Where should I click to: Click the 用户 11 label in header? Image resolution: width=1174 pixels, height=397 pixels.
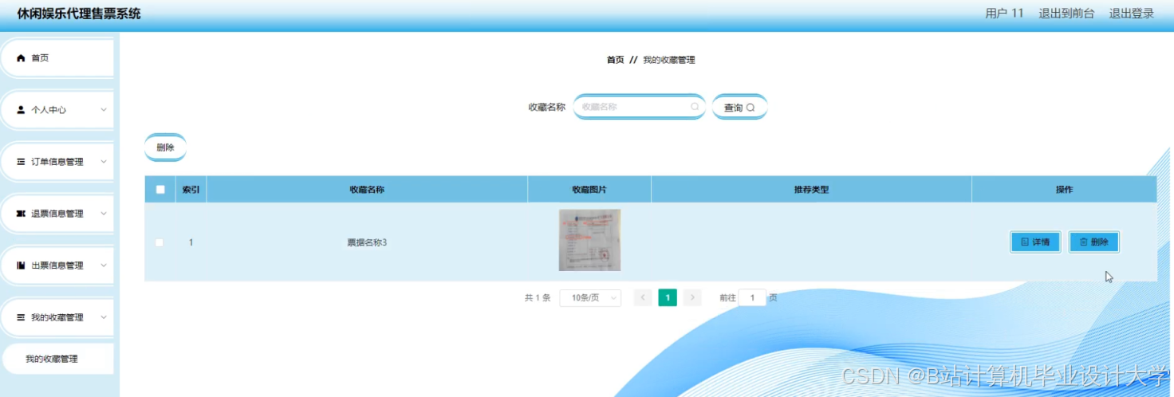click(1004, 14)
